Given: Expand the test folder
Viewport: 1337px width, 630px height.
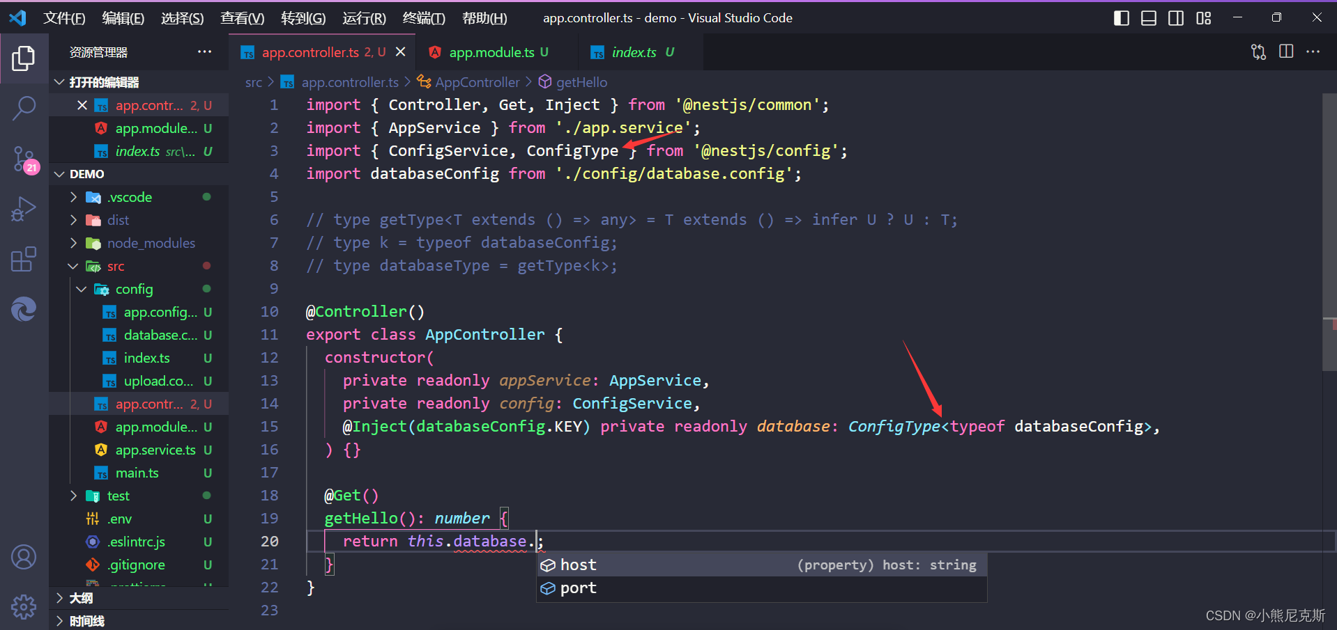Looking at the screenshot, I should pos(139,496).
